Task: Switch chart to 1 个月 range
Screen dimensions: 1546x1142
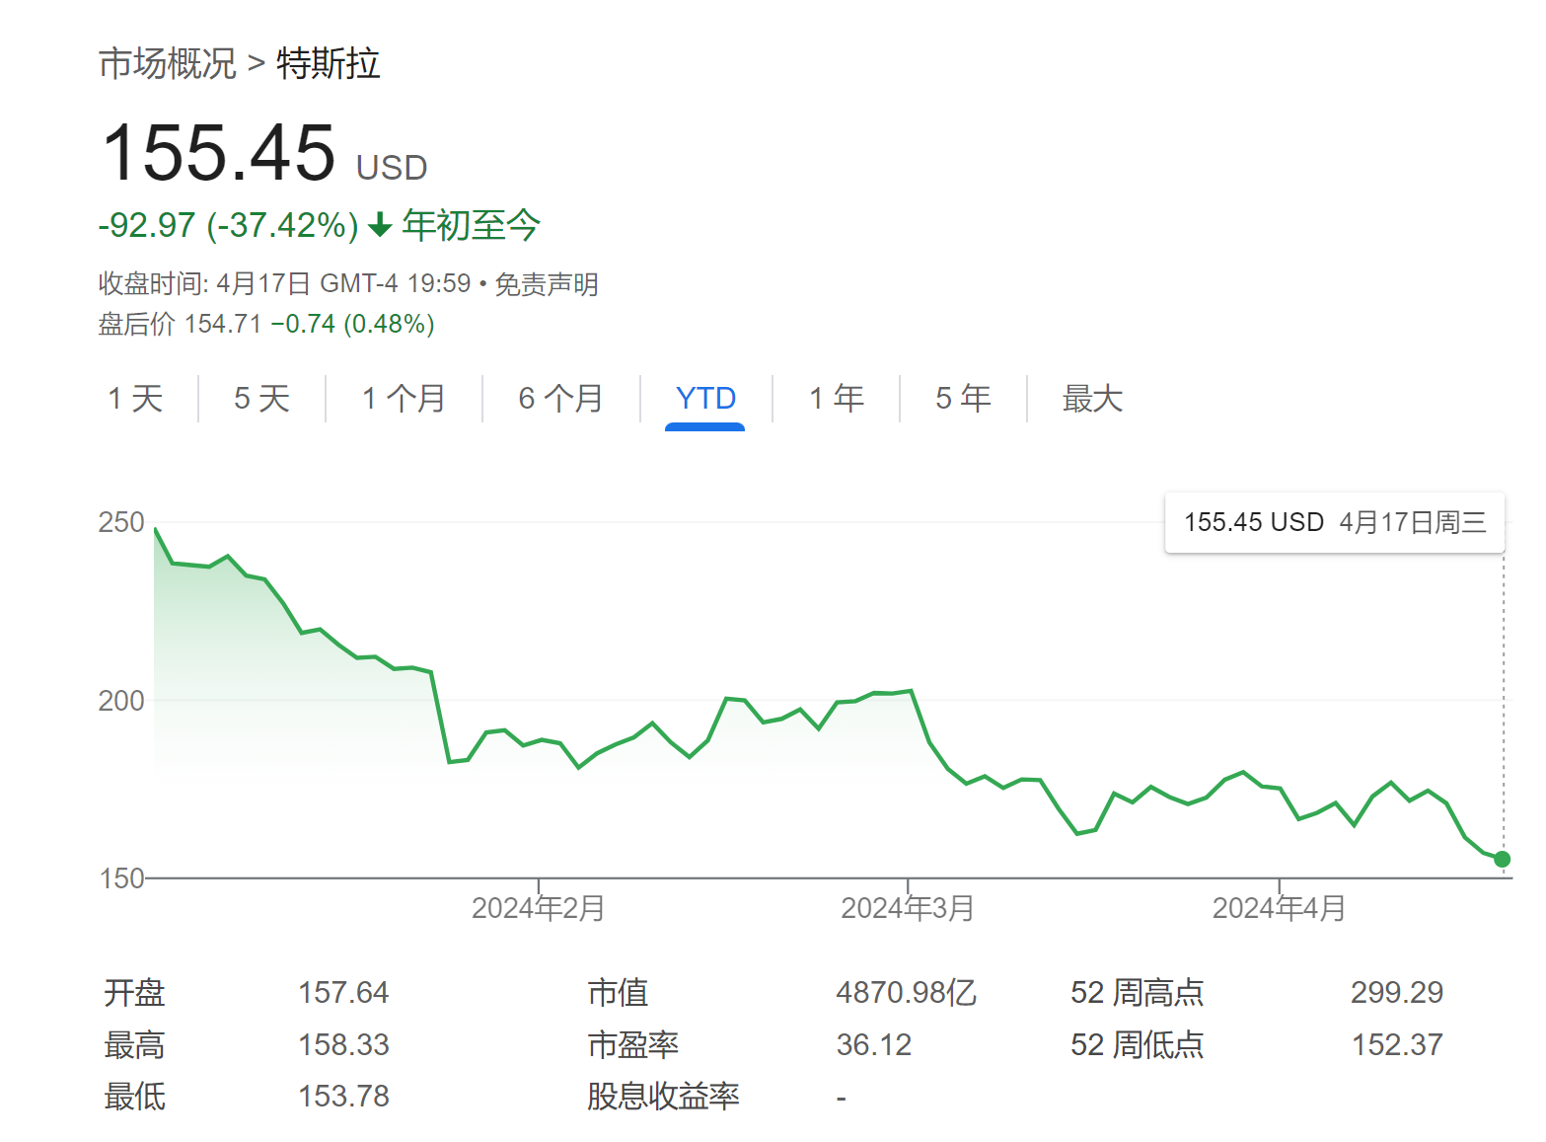Action: click(x=404, y=399)
